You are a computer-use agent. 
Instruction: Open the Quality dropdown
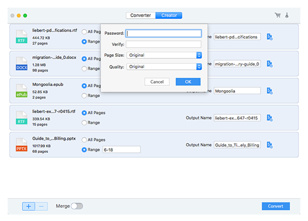click(164, 67)
